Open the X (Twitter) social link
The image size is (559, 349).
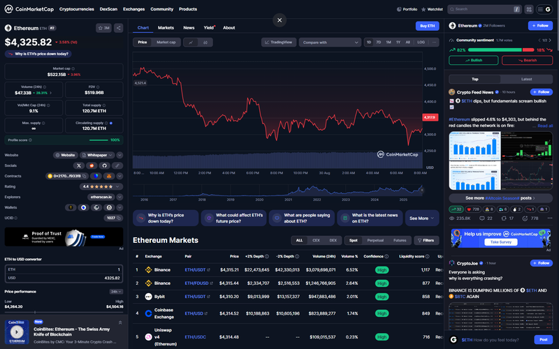point(78,165)
